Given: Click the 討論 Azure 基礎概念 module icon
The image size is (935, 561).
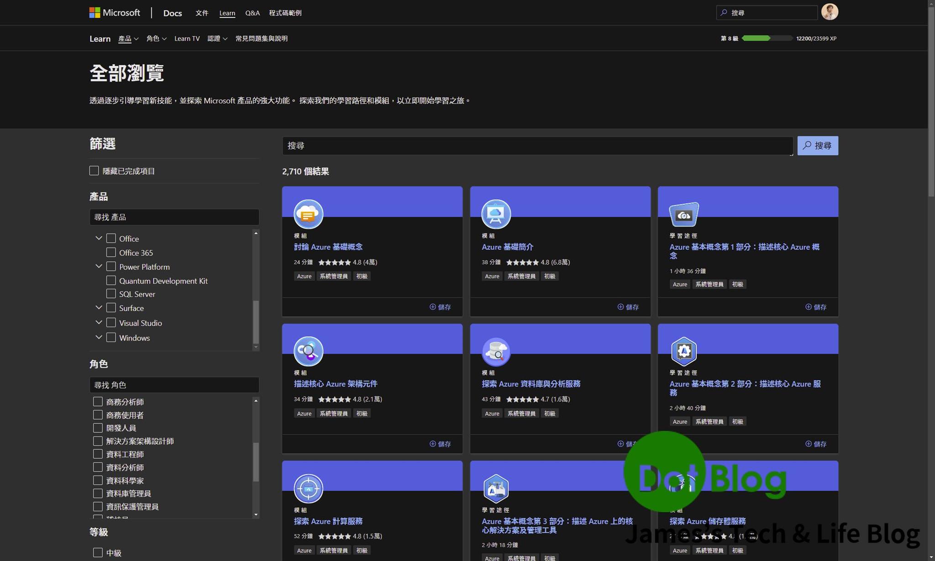Looking at the screenshot, I should pos(308,214).
